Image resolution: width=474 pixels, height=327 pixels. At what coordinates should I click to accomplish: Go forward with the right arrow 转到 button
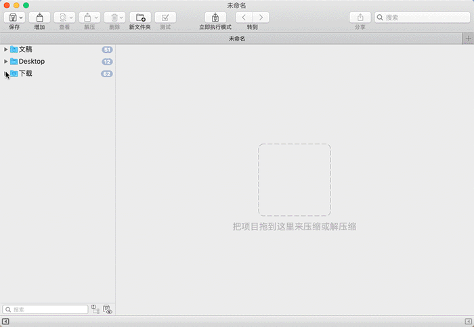click(261, 18)
